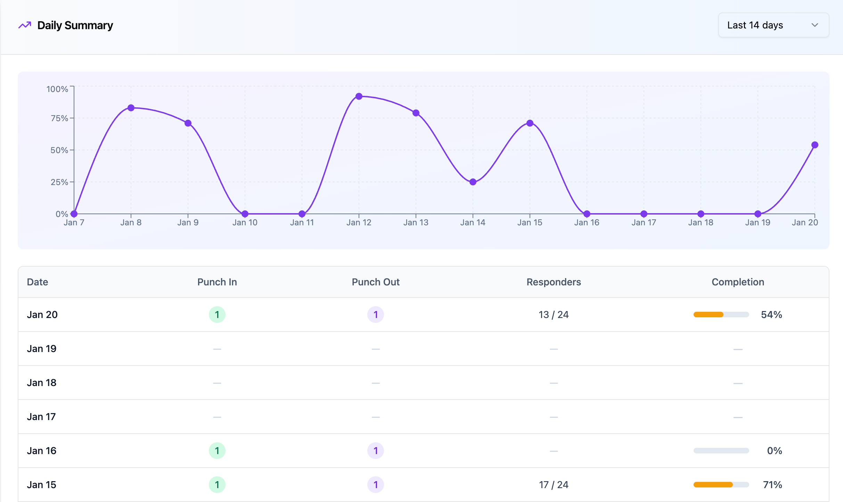Click the purple Punch Out badge for Jan 20
843x502 pixels.
tap(376, 315)
